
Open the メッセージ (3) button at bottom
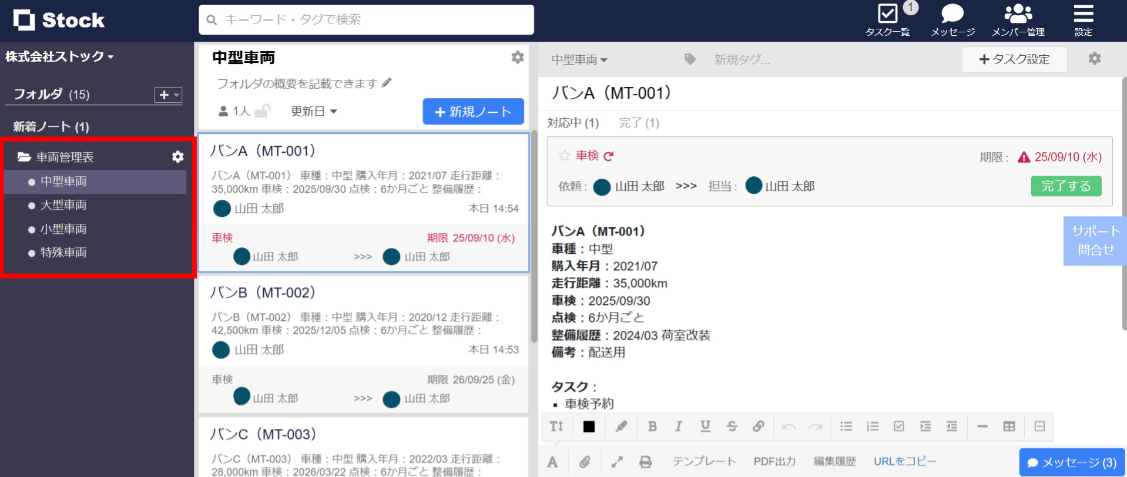[x=1072, y=462]
